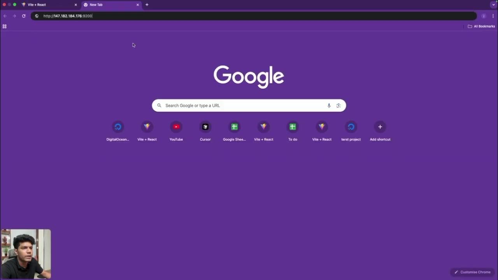View site information icon in address bar
Viewport: 498px width, 280px height.
(x=37, y=16)
